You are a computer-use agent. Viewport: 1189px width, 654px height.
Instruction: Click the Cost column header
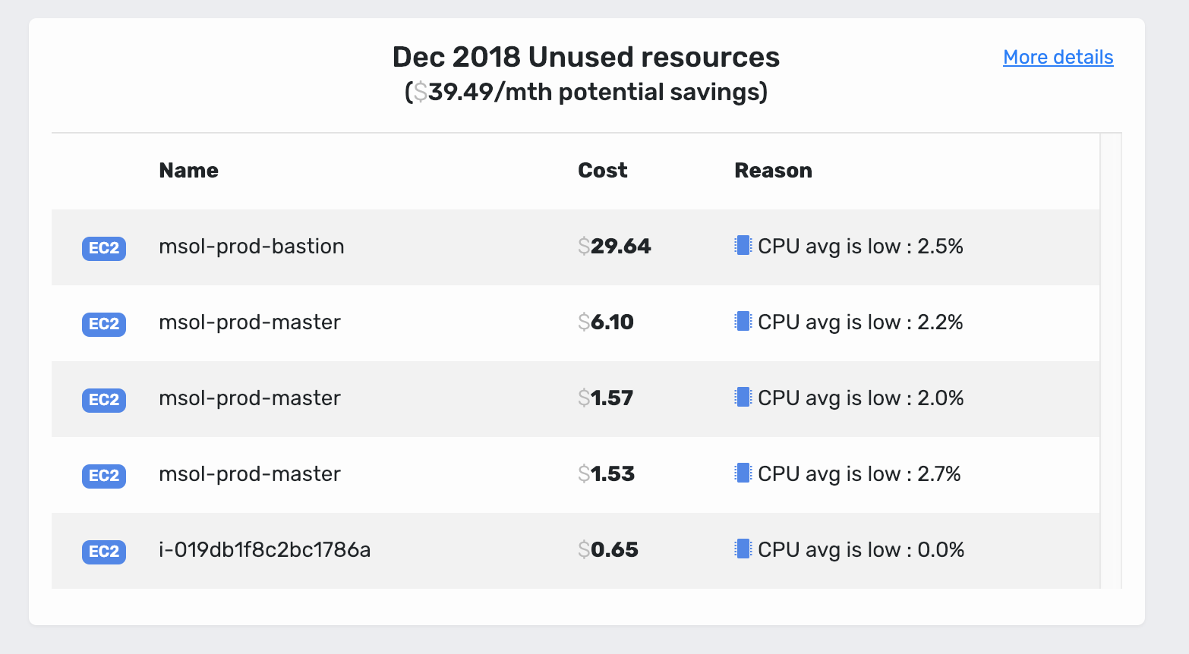click(x=602, y=171)
